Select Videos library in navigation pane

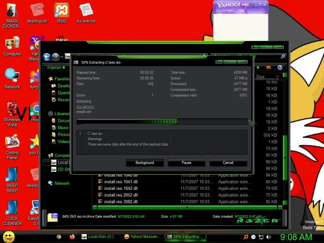61,141
